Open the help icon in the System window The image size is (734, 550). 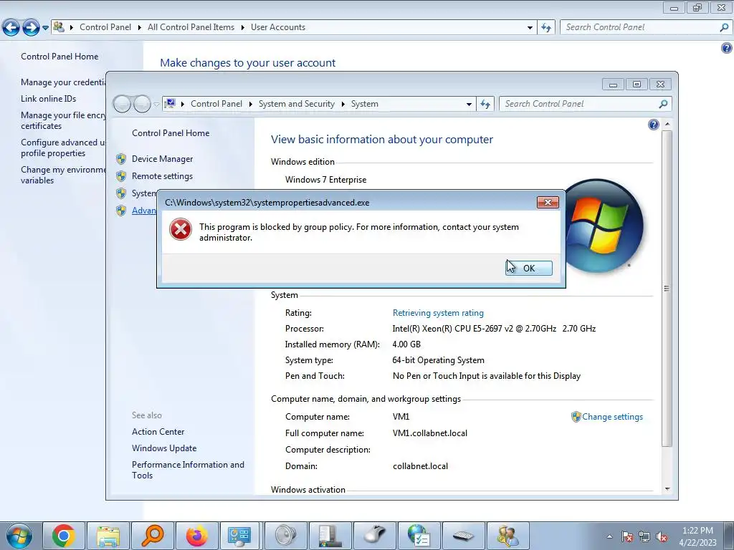point(654,125)
